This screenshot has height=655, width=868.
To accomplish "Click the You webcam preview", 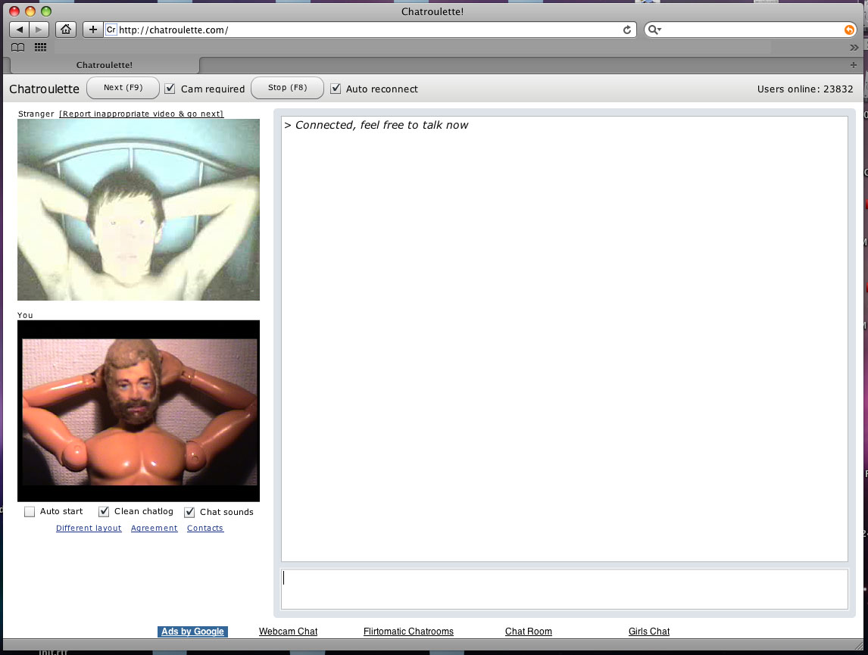I will point(139,411).
